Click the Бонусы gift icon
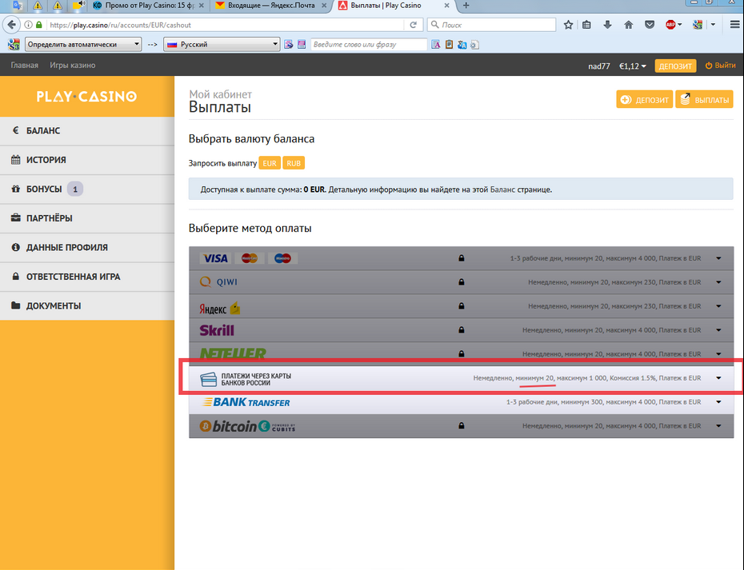 [x=16, y=189]
